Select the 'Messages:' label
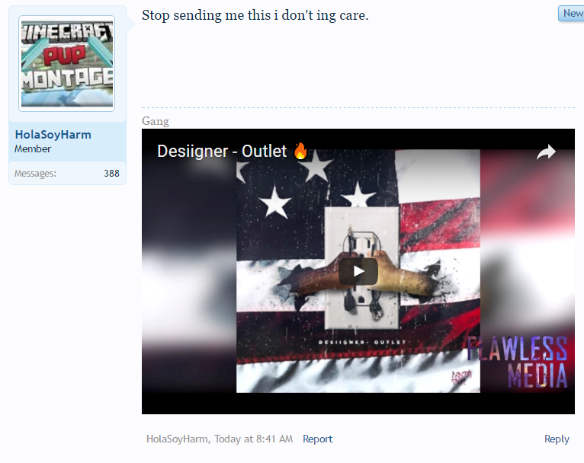Image resolution: width=584 pixels, height=463 pixels. tap(35, 174)
